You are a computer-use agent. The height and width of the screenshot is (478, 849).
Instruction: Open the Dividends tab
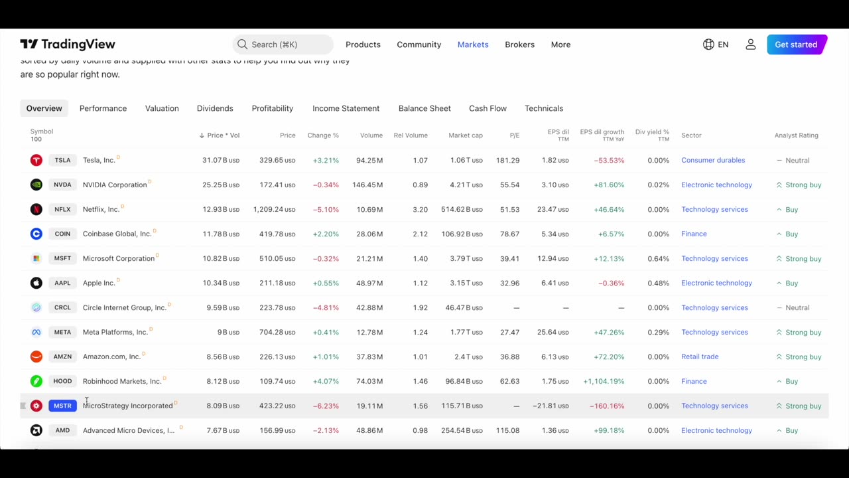(215, 108)
